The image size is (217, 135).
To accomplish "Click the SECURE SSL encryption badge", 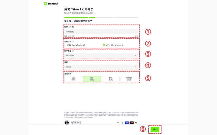I will click(76, 123).
